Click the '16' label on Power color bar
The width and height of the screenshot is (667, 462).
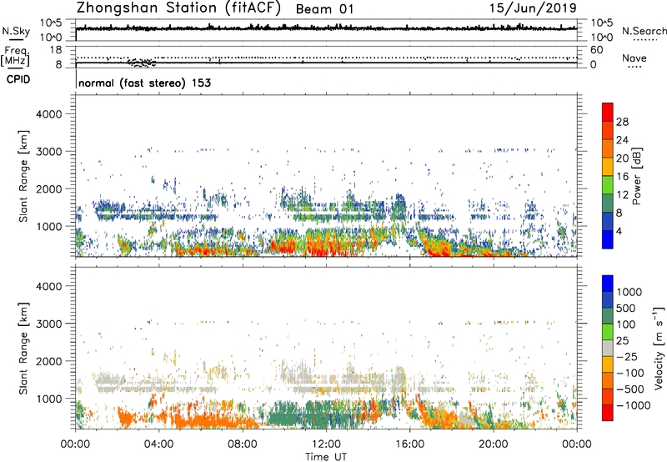(x=622, y=177)
